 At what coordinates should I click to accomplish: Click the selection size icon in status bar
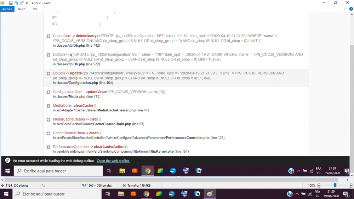43,186
